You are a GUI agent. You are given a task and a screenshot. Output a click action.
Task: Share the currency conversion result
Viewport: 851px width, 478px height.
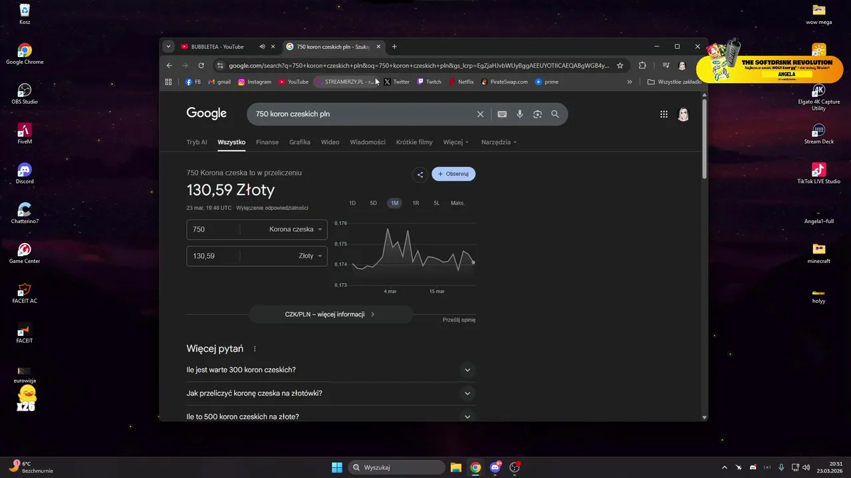tap(420, 175)
